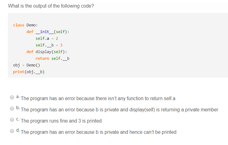Pick radio button for option d

click(12, 131)
